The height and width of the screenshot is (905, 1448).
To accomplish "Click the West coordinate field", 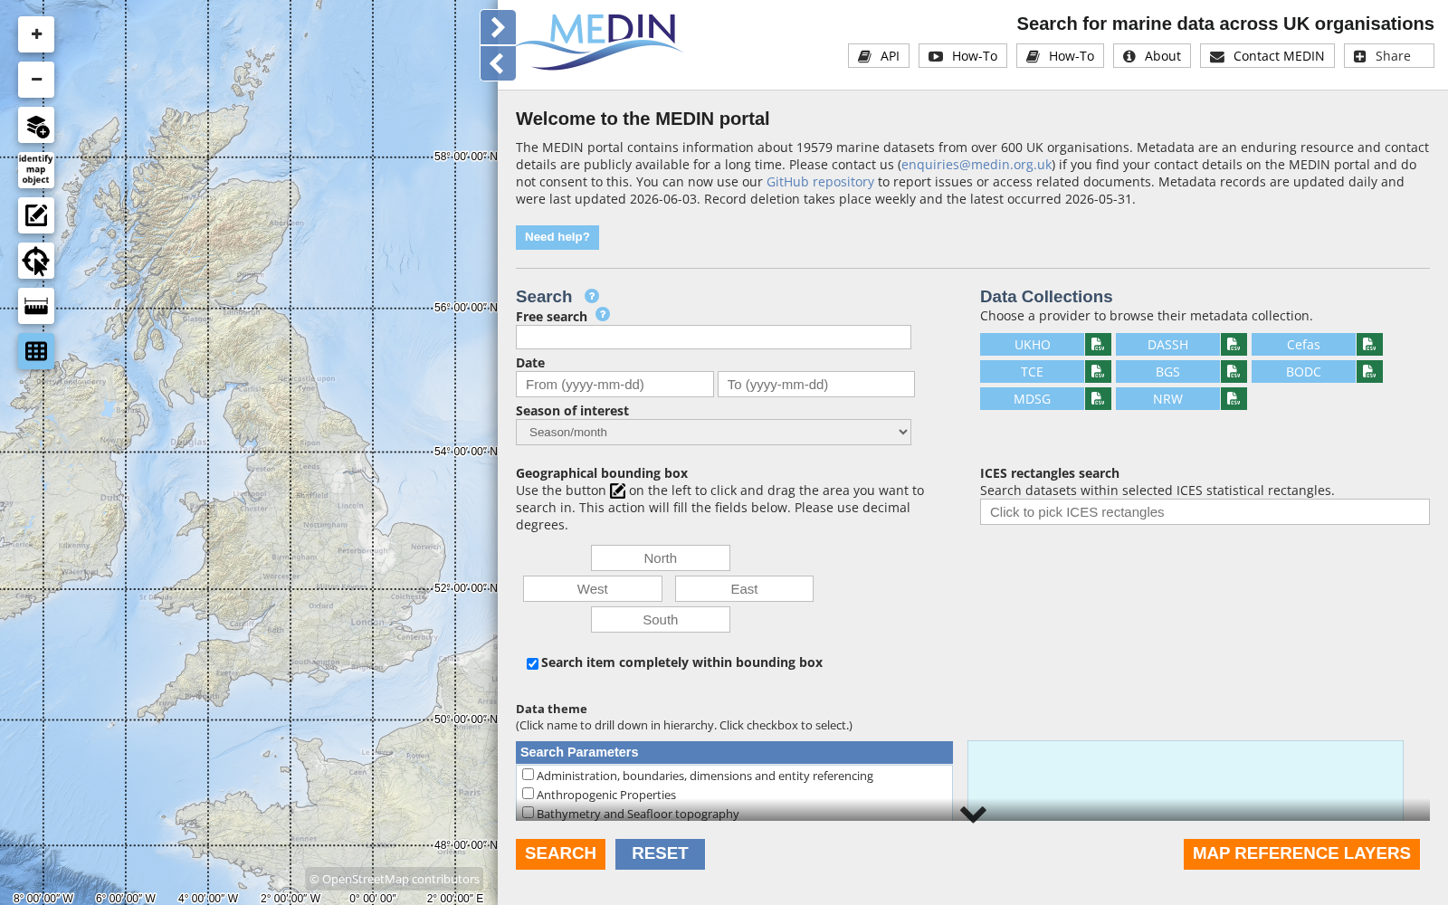I will click(593, 589).
